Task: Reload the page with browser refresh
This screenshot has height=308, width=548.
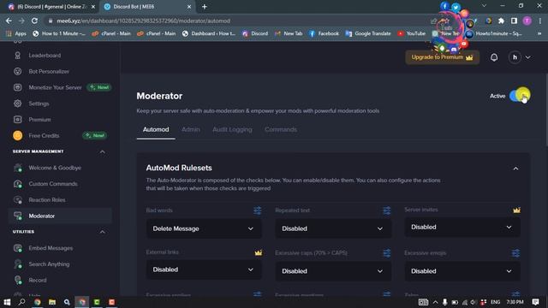Action: point(34,21)
